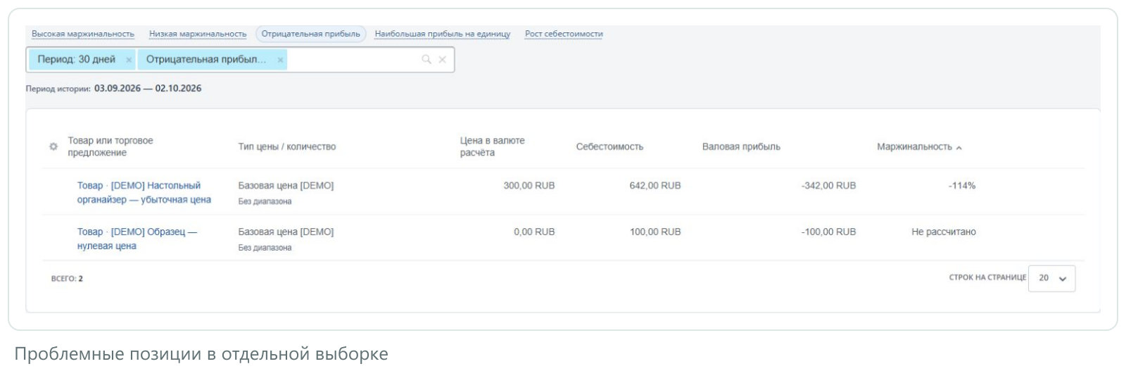Open '[DEMO] Образец — нулевая цена' product link
The height and width of the screenshot is (371, 1126).
137,239
